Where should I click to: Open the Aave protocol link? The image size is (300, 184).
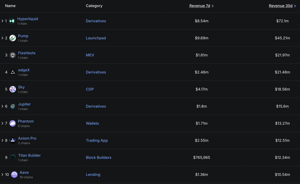[x=24, y=173]
